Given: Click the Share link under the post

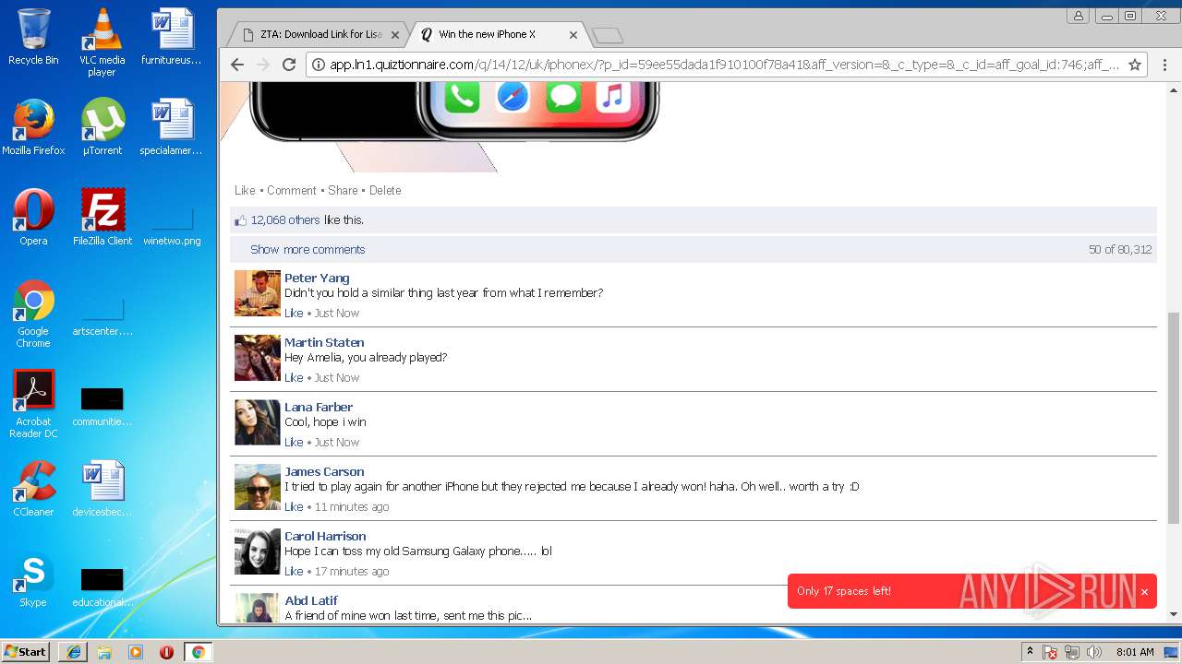Looking at the screenshot, I should tap(343, 190).
